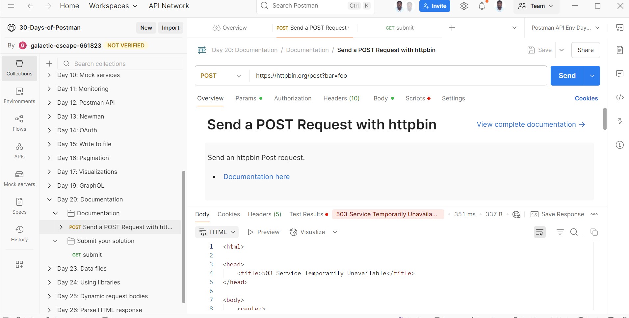Viewport: 629px width, 318px height.
Task: Click the Invite button
Action: [x=435, y=6]
